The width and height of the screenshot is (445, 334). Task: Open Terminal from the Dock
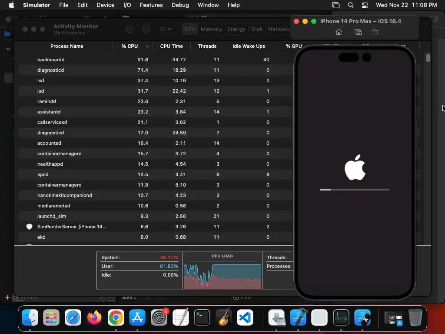point(202,317)
